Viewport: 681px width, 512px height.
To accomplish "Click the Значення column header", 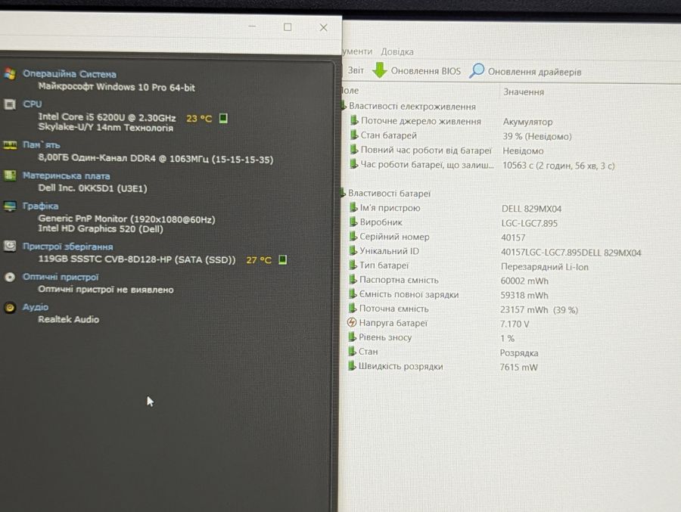I will 524,92.
